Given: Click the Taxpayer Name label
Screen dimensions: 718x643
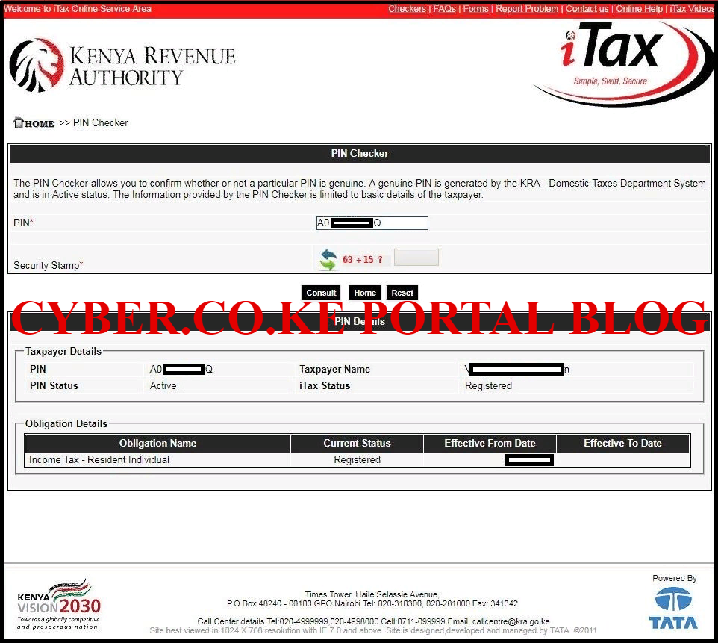Looking at the screenshot, I should [334, 370].
